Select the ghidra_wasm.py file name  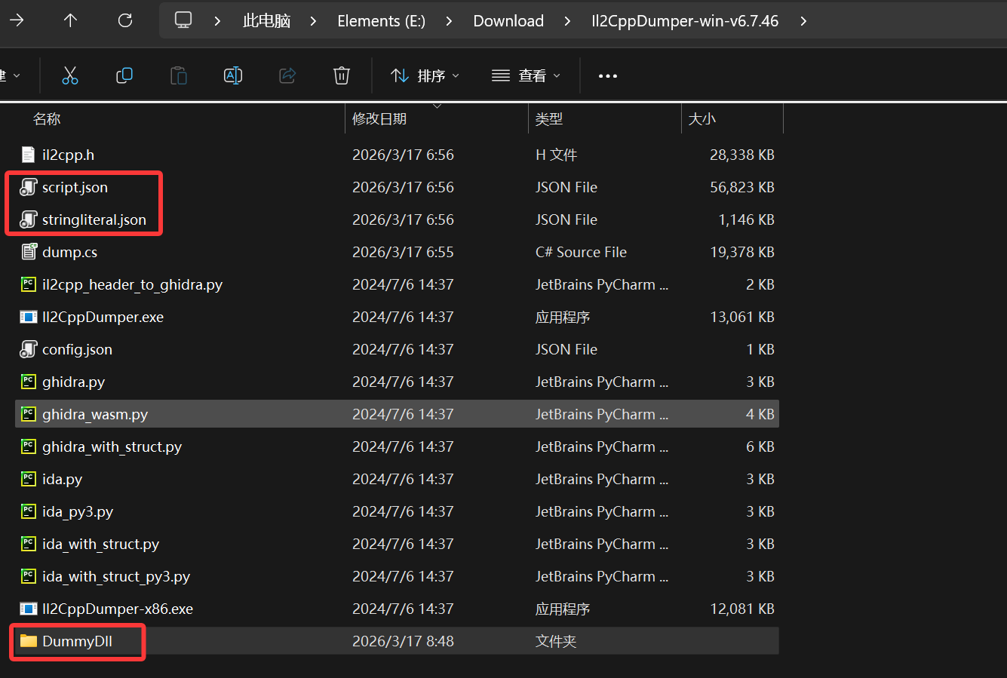click(x=95, y=414)
